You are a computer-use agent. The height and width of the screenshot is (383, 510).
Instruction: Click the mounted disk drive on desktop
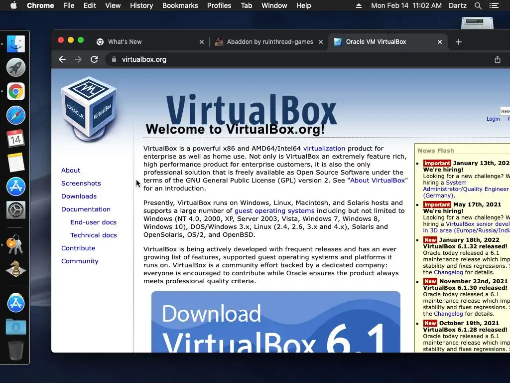(477, 22)
